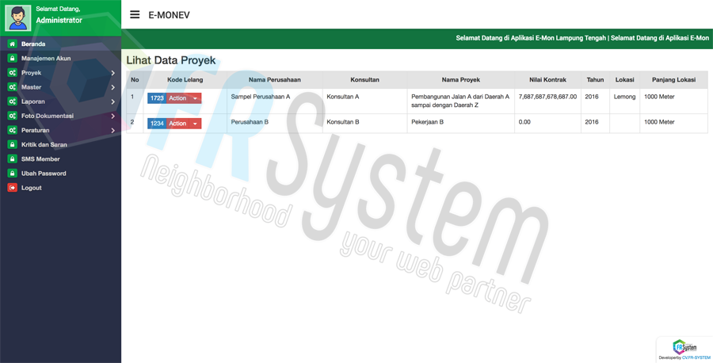Click the Administrator avatar image
Viewport: 713px width, 363px height.
(17, 17)
